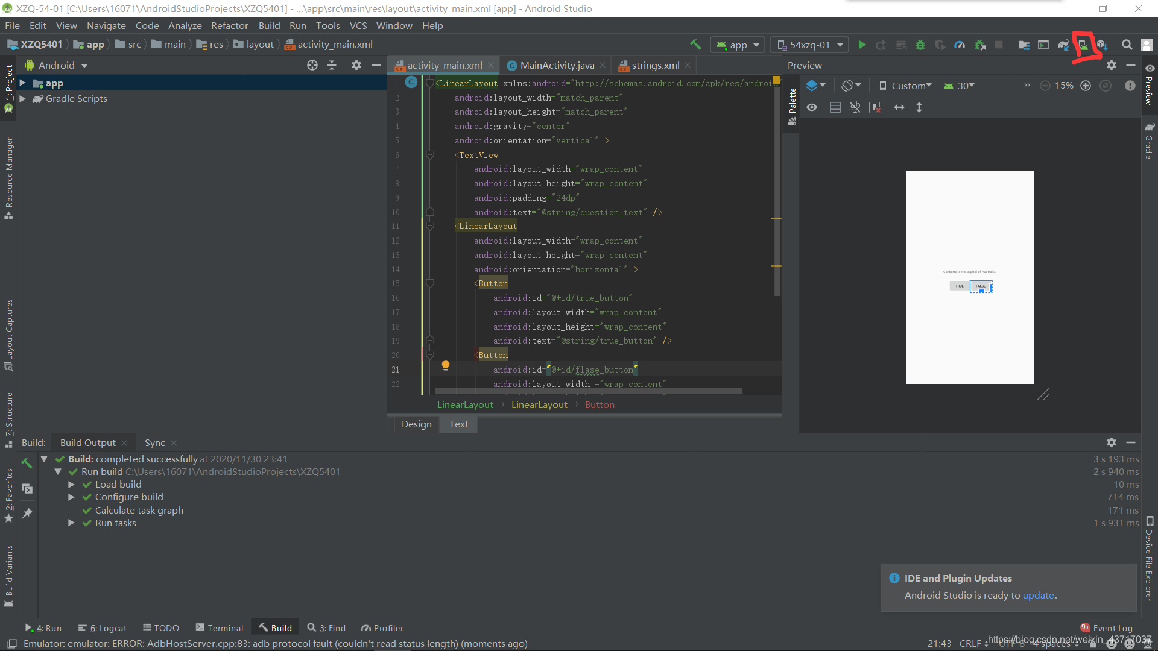This screenshot has height=651, width=1158.
Task: Expand the app module tree node
Action: (x=22, y=83)
